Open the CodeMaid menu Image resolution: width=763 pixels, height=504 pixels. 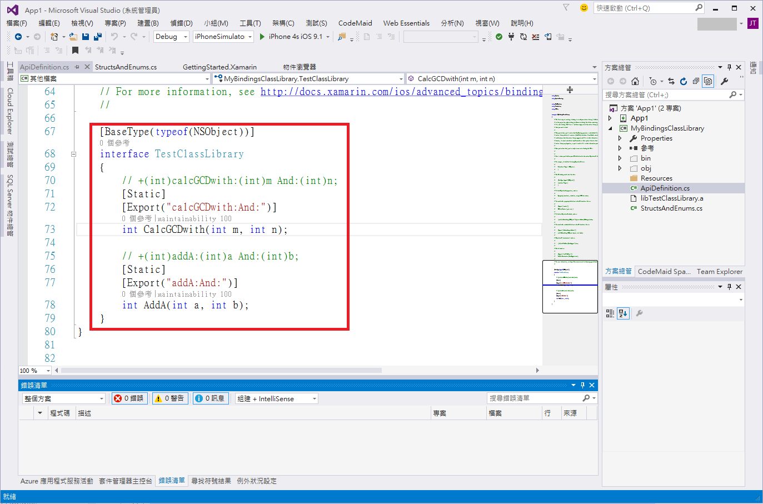click(x=355, y=23)
